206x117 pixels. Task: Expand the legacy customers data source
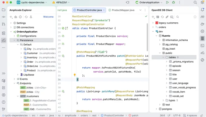click(153, 23)
